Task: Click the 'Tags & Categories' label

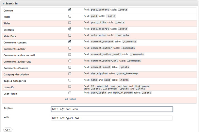Action: (x=15, y=81)
